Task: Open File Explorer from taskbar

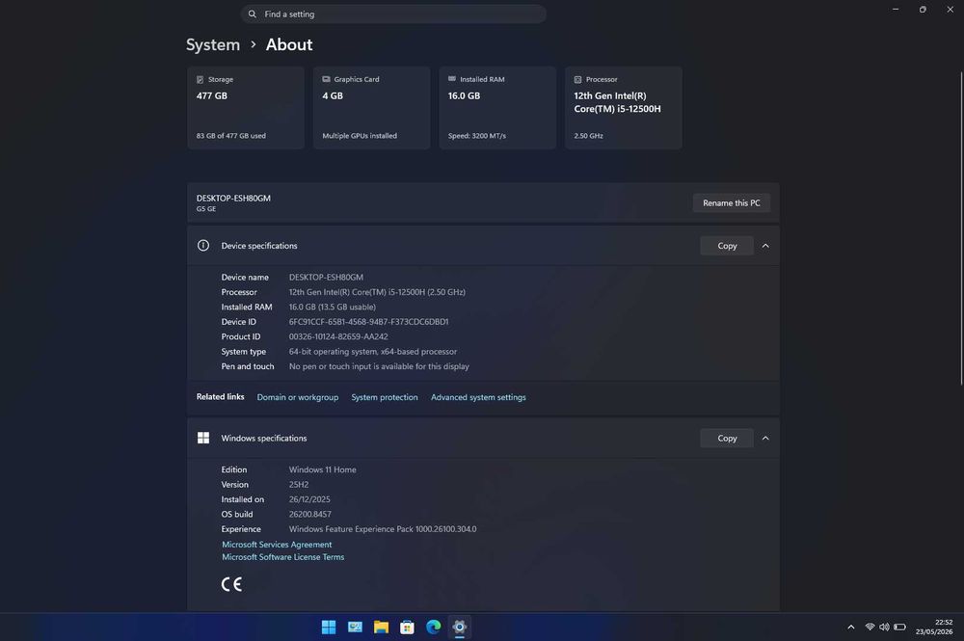Action: pos(381,627)
